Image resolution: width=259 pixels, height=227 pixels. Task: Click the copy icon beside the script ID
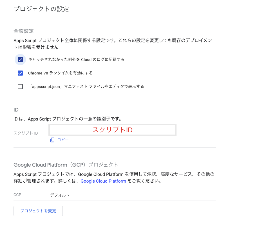[52, 140]
